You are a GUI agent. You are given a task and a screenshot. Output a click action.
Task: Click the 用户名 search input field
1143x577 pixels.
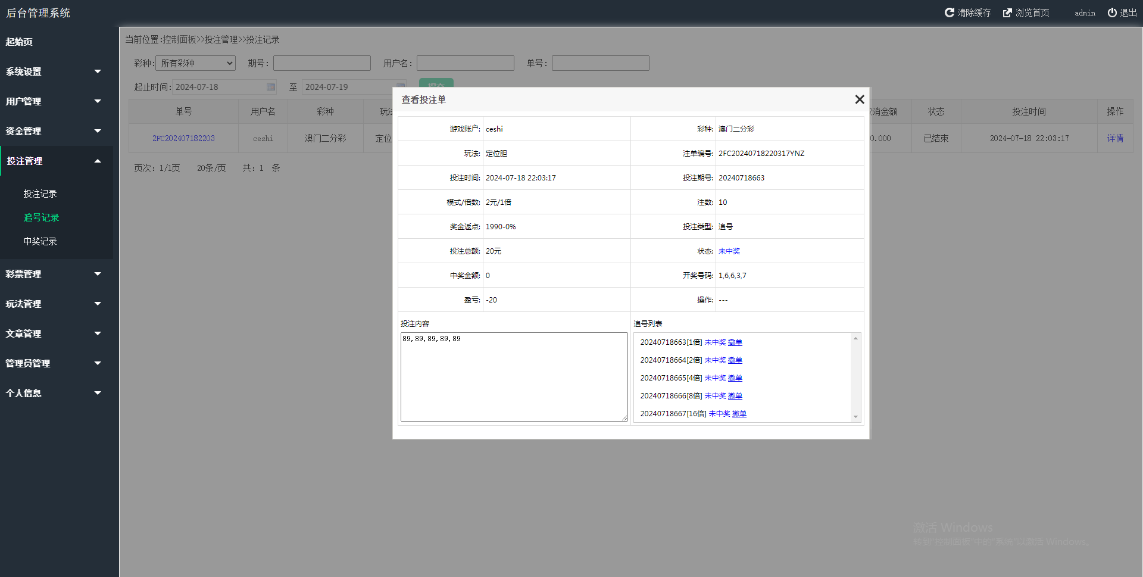[x=465, y=63]
